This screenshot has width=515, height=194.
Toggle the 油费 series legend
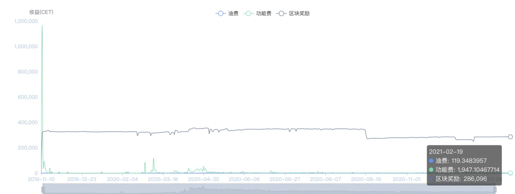pyautogui.click(x=227, y=13)
